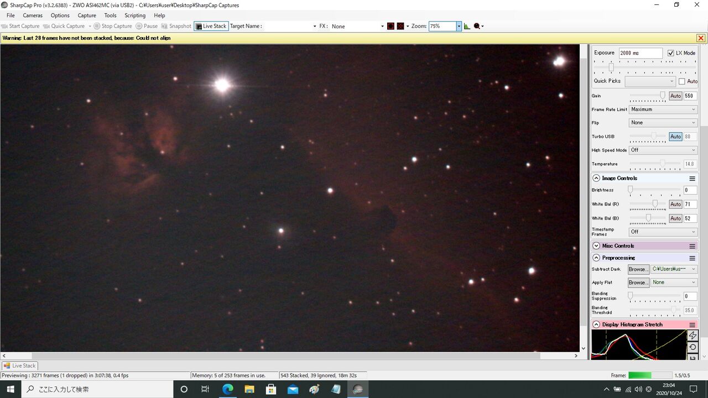Open File Explorer from the taskbar
This screenshot has height=398, width=708.
point(249,389)
